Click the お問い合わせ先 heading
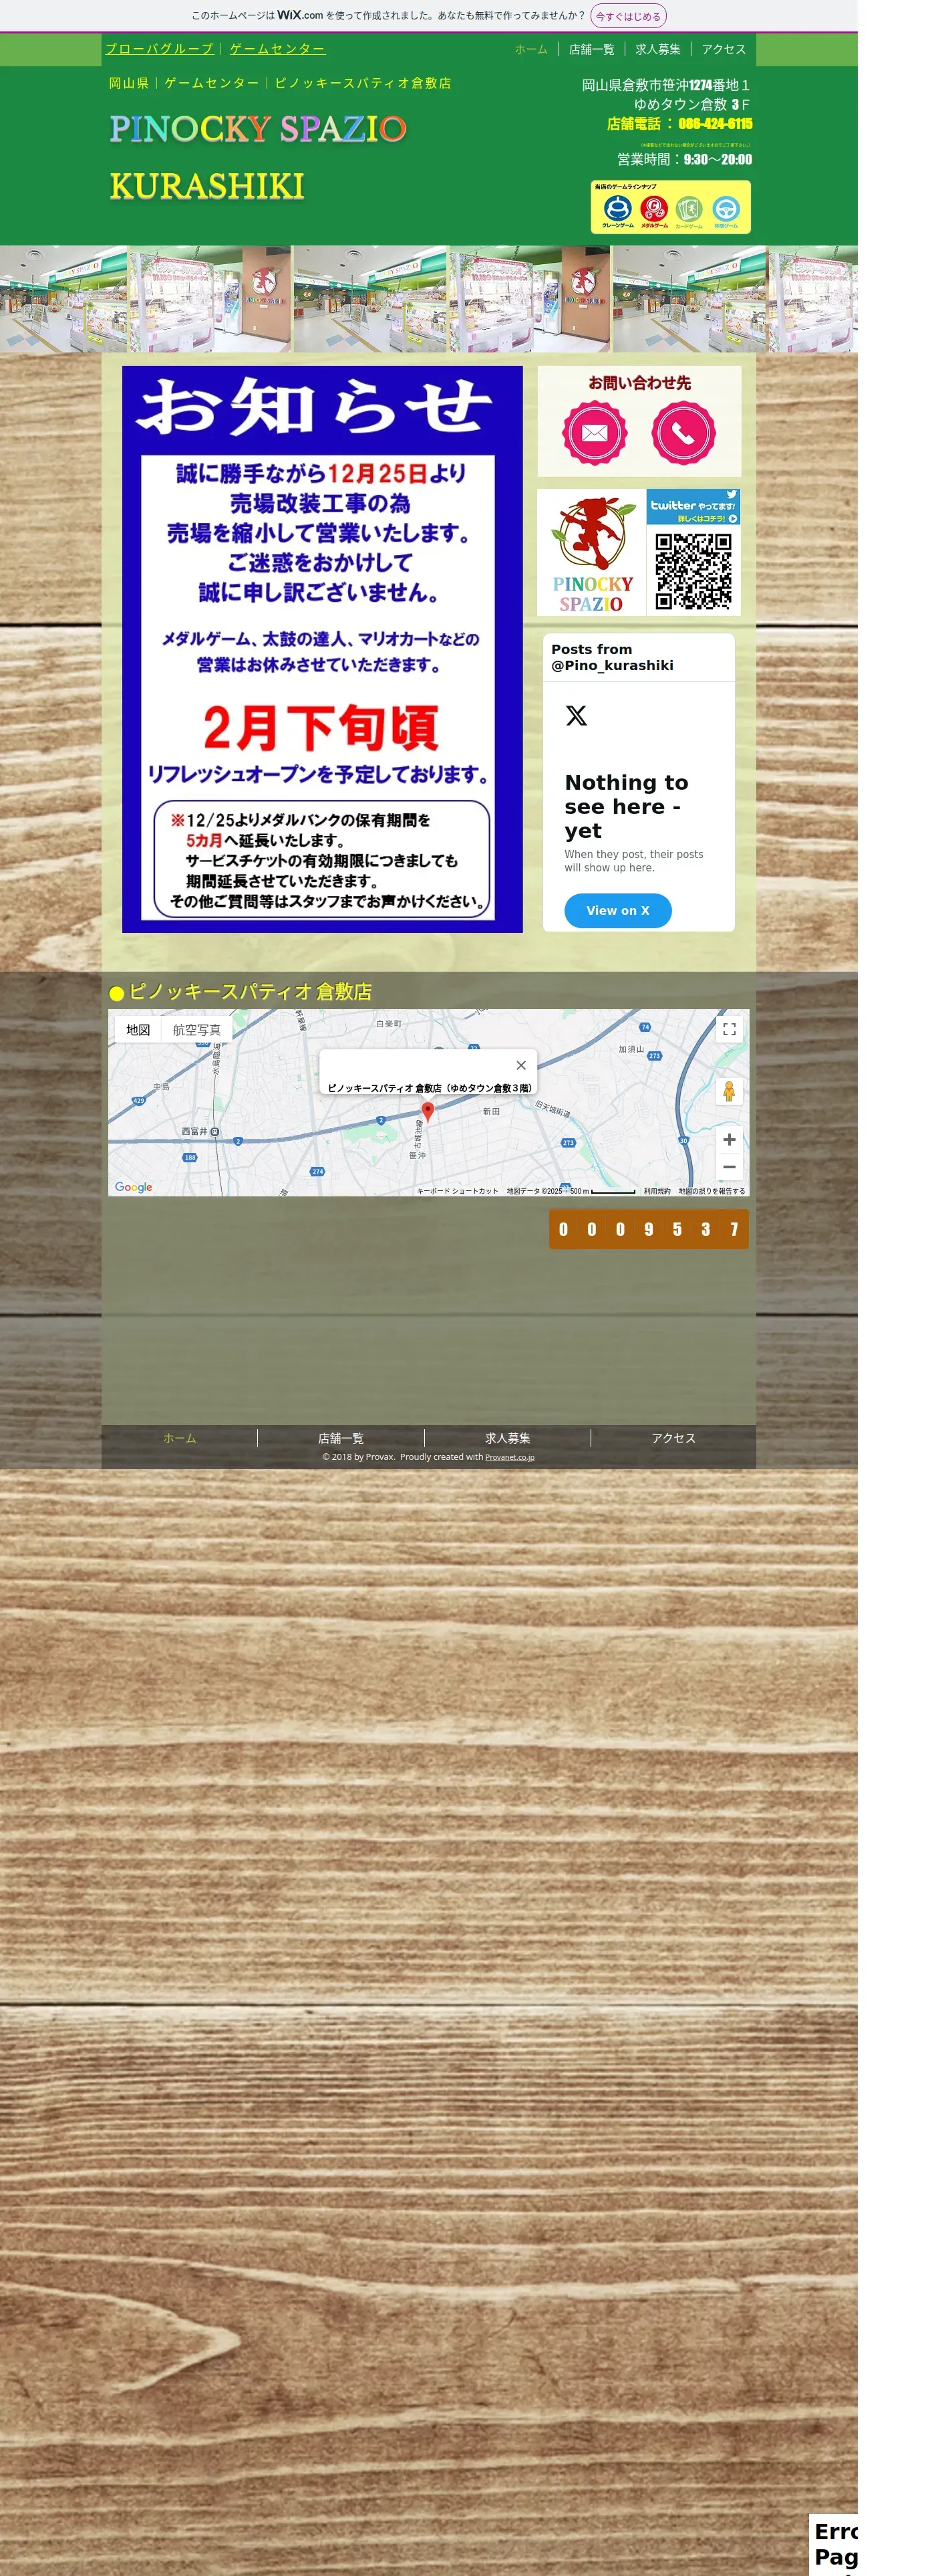This screenshot has width=946, height=2576. (x=639, y=383)
